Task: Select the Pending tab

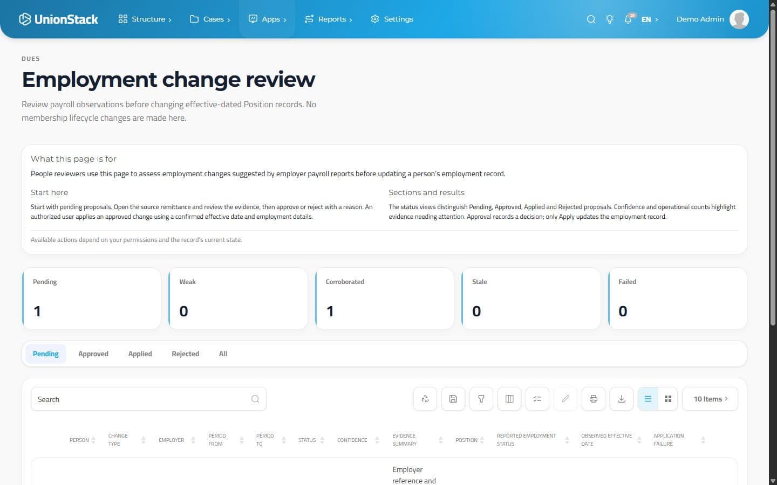Action: 46,354
